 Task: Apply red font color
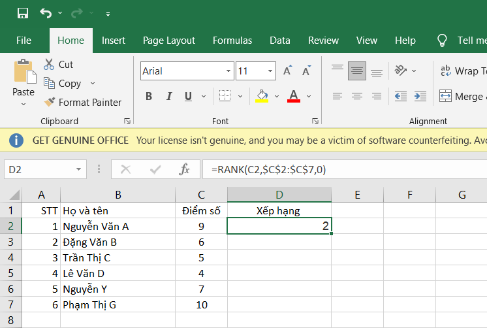(294, 96)
